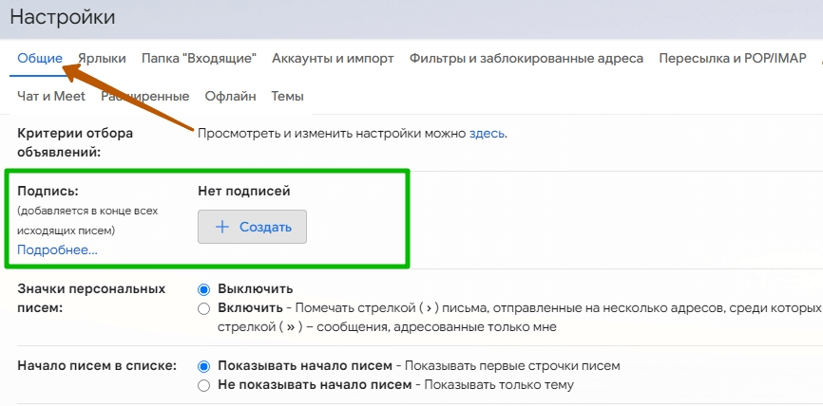Go to Аккаунты и импорт tab

(x=333, y=59)
